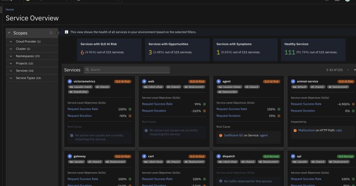356x186 pixels.
Task: Click the search magnifier icon
Action: pos(87,70)
